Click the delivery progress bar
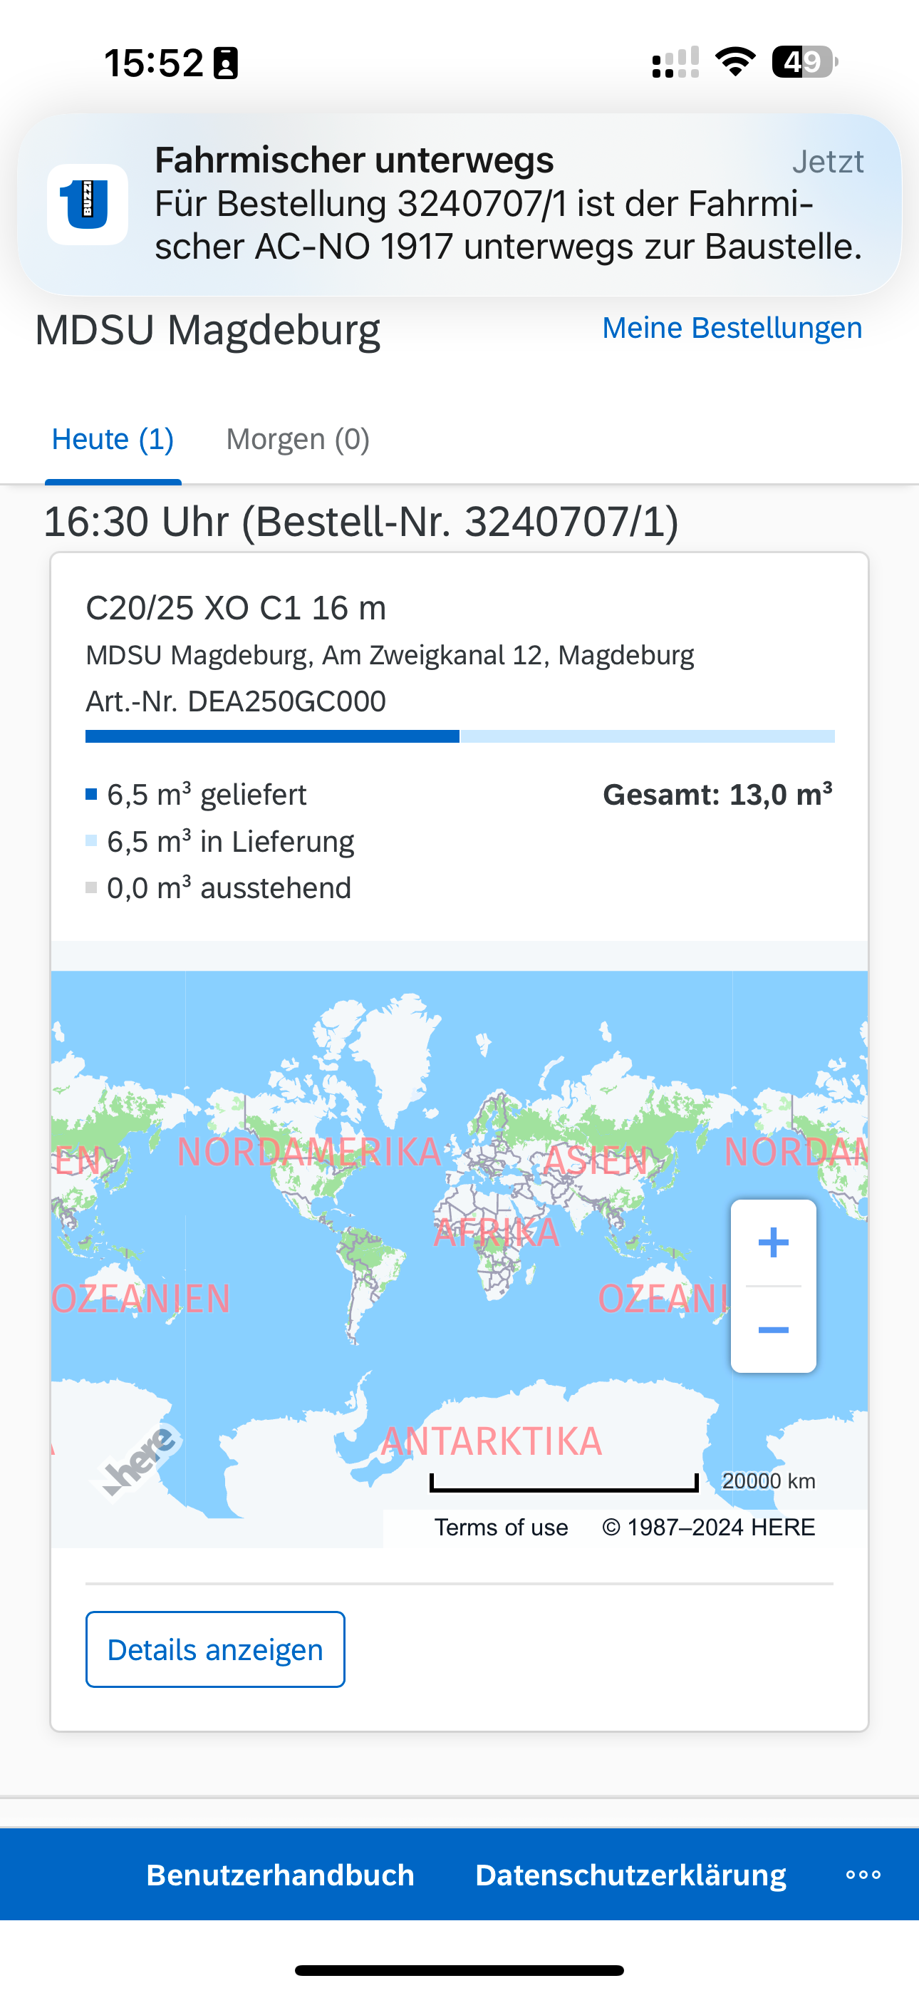This screenshot has width=919, height=1993. [459, 736]
